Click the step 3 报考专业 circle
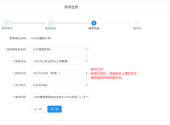170x125 pixels. (94, 23)
